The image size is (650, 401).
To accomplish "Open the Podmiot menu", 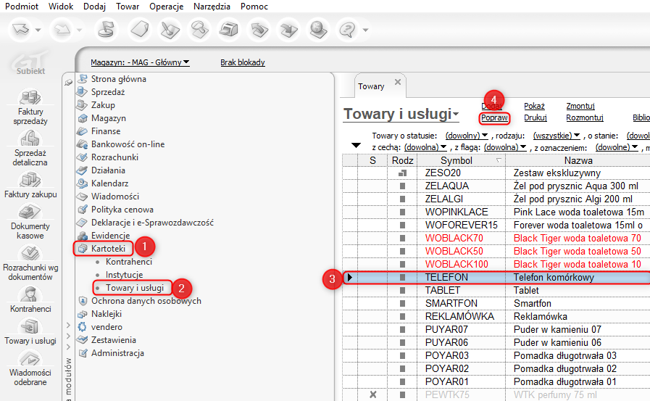I will [22, 7].
